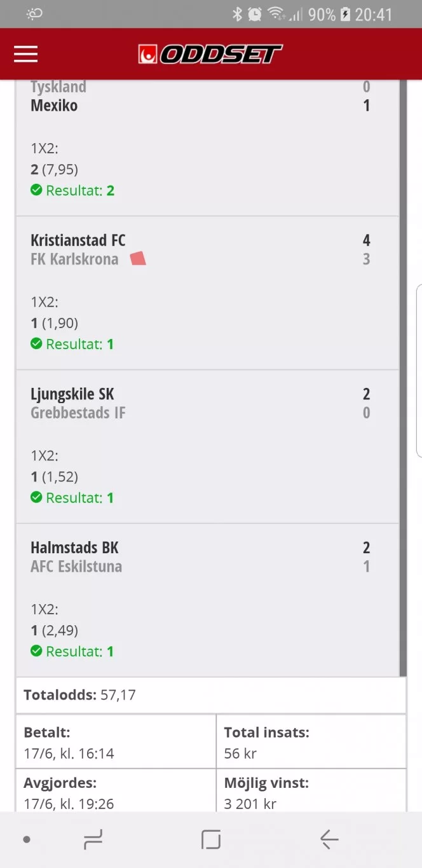This screenshot has width=422, height=868.
Task: Open the recent apps view
Action: click(x=93, y=840)
